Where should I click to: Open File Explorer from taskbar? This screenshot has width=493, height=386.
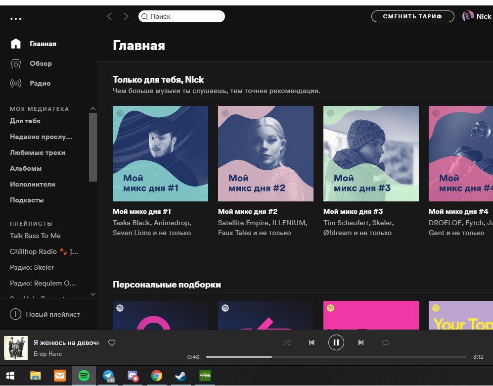[x=35, y=376]
